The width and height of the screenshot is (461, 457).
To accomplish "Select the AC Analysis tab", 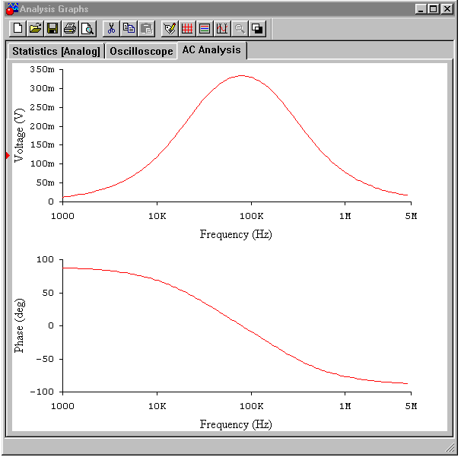I will (211, 50).
